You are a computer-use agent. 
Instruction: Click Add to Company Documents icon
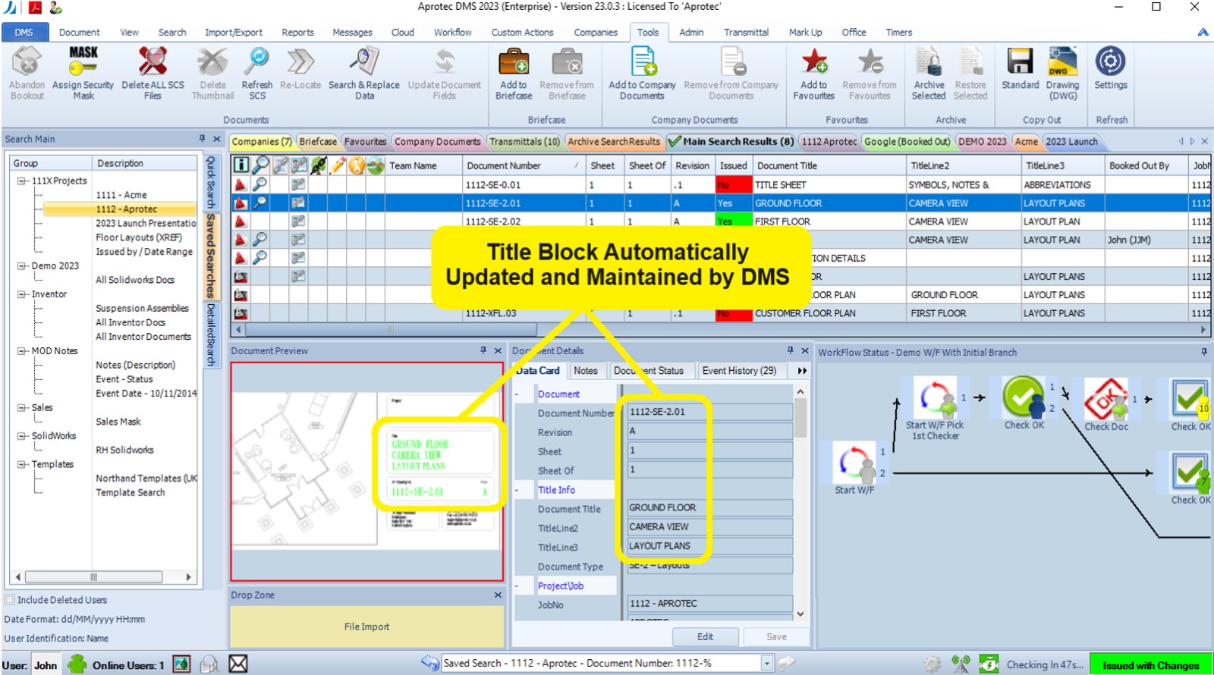tap(642, 61)
